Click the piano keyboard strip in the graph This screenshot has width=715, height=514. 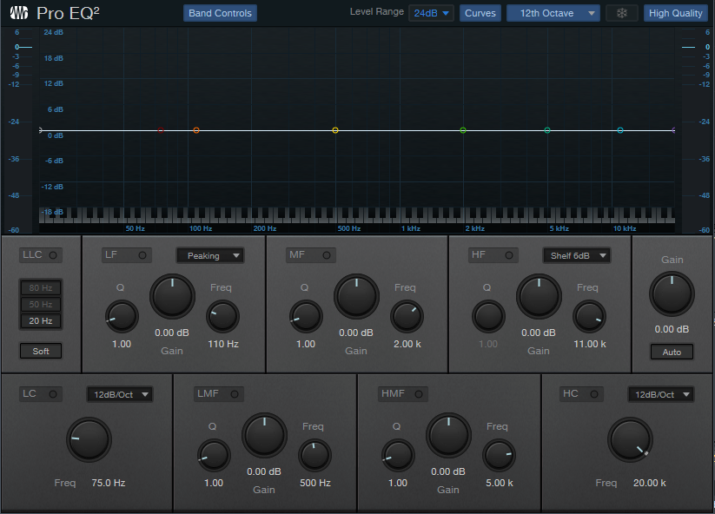coord(357,214)
